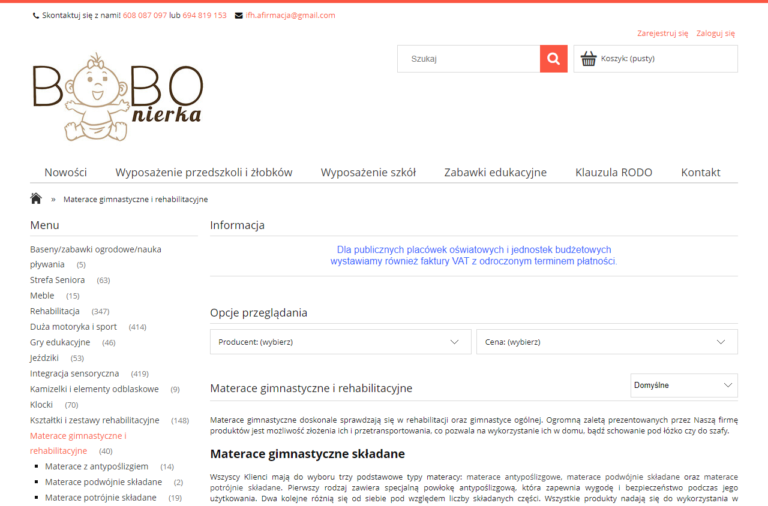Image resolution: width=768 pixels, height=506 pixels.
Task: Click the search magnifier icon
Action: tap(553, 58)
